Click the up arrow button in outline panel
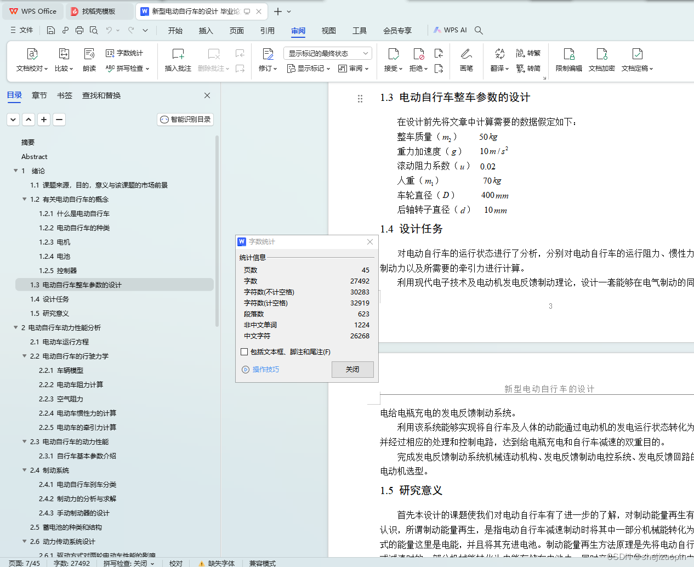Image resolution: width=694 pixels, height=567 pixels. click(29, 119)
